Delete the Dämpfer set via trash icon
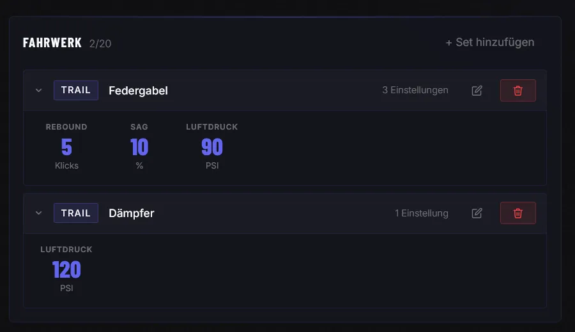The image size is (575, 332). [517, 213]
